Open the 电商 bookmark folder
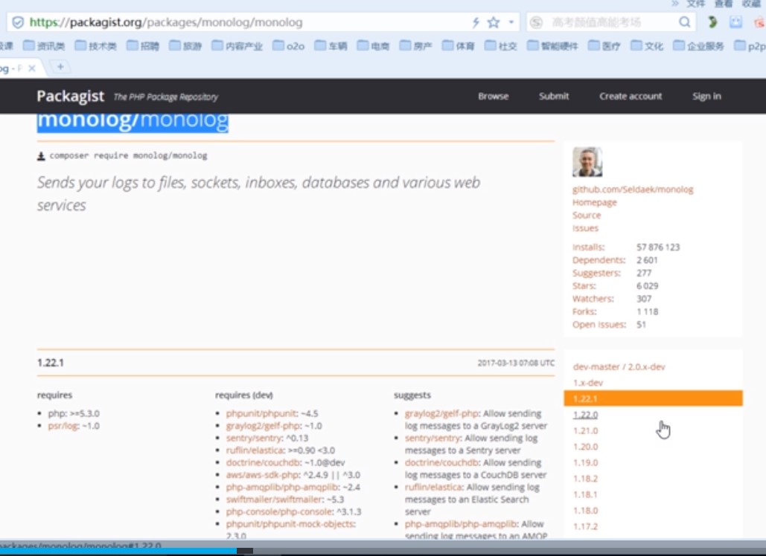766x556 pixels. click(373, 46)
